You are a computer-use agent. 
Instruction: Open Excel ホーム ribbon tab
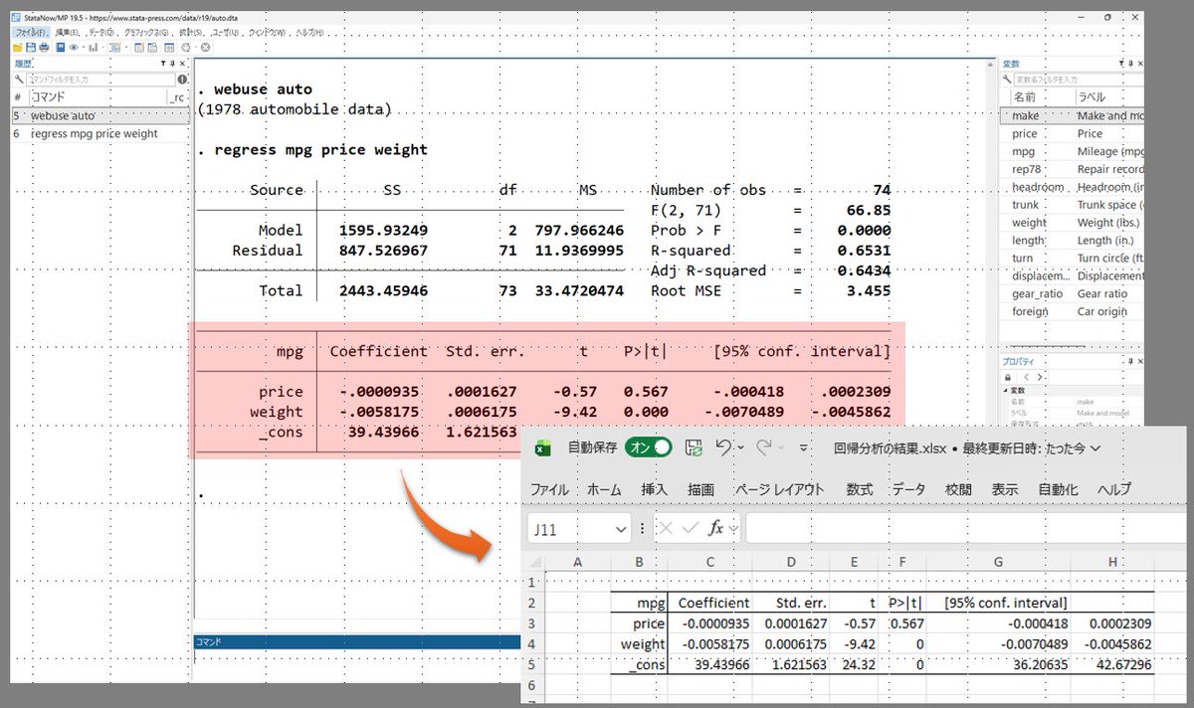604,489
